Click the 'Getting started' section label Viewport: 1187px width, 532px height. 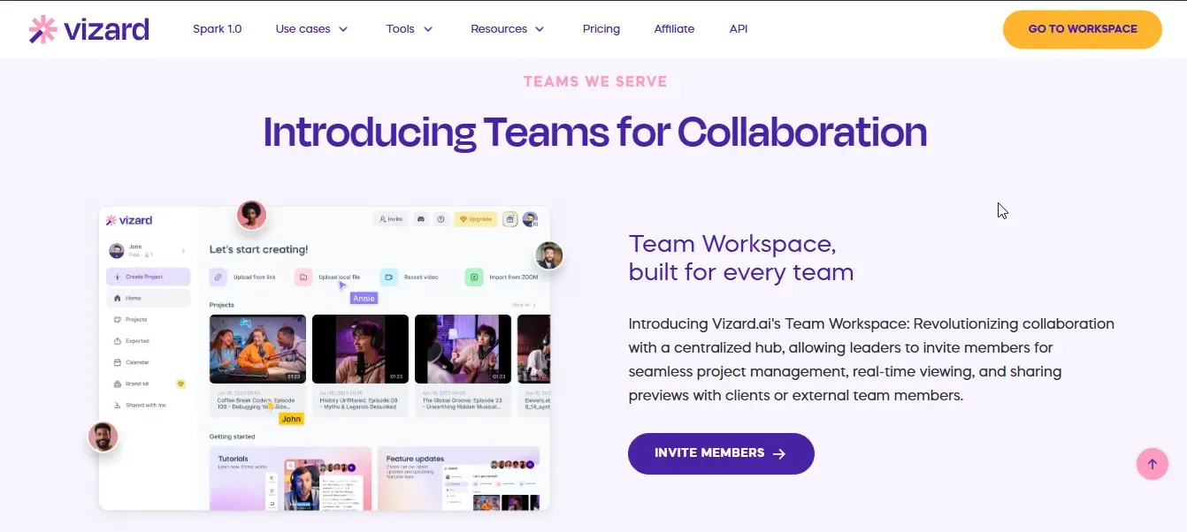(x=232, y=437)
